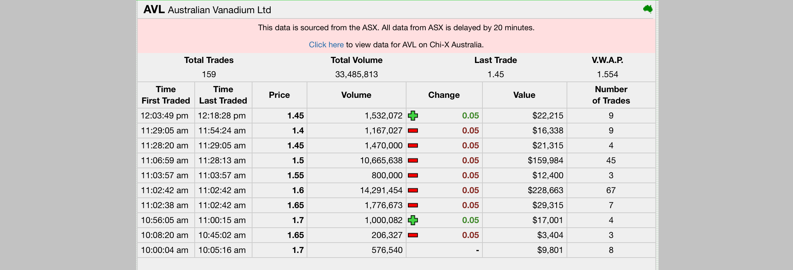This screenshot has height=270, width=793.
Task: Click the value $16,338
Action: pyautogui.click(x=548, y=131)
